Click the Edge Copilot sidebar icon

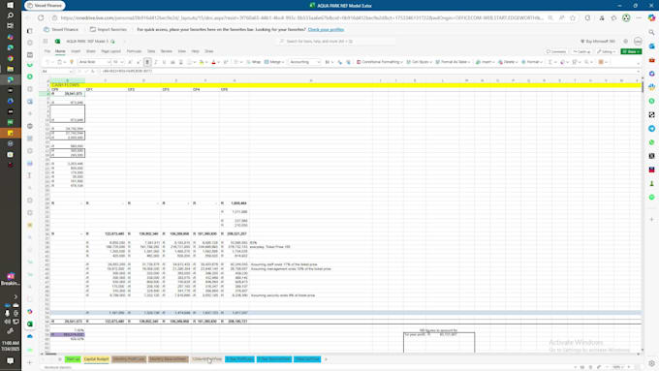pyautogui.click(x=651, y=18)
